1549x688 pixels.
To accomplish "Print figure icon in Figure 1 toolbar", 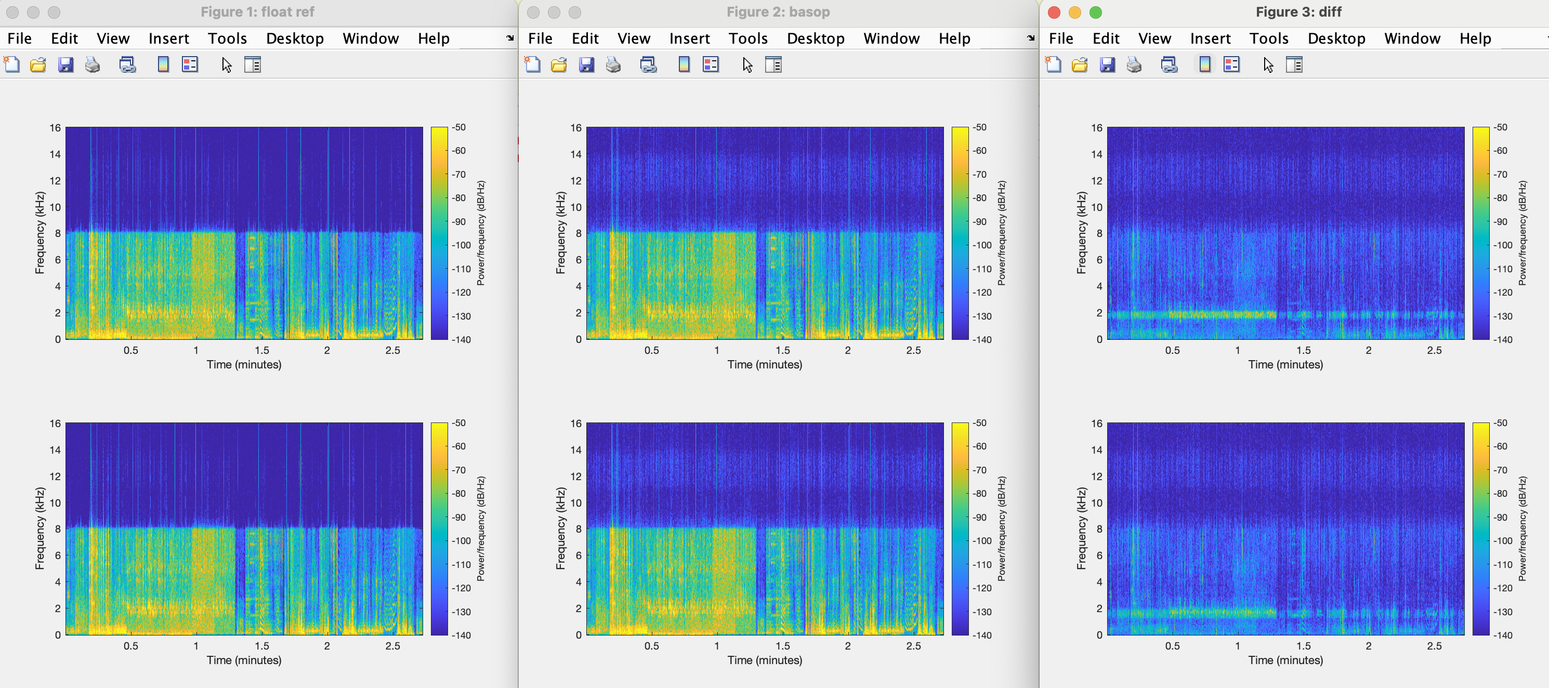I will click(x=92, y=64).
